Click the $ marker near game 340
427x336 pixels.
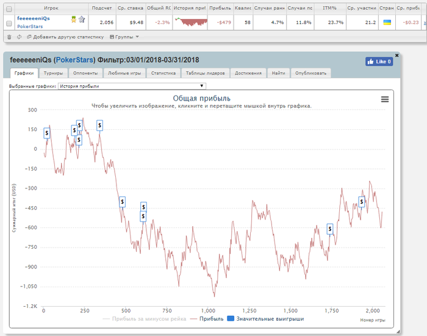[x=99, y=125]
